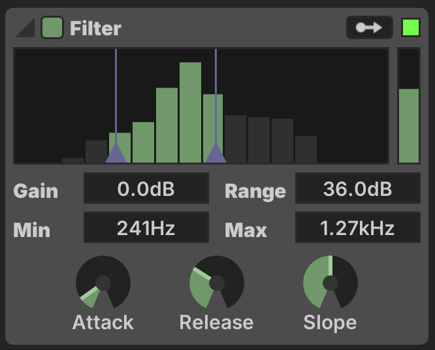This screenshot has width=435, height=350.
Task: Click the Slope knob
Action: click(x=330, y=283)
